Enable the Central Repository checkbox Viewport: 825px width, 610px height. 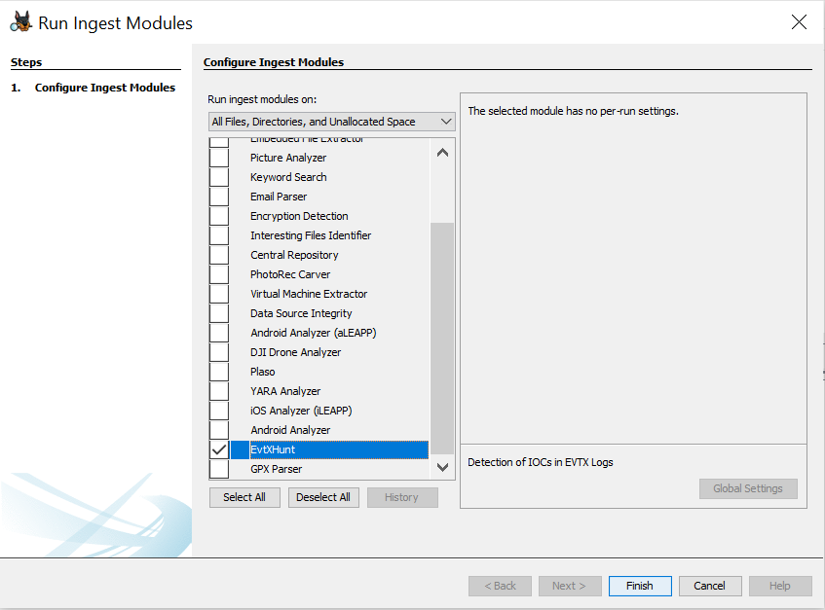point(219,255)
